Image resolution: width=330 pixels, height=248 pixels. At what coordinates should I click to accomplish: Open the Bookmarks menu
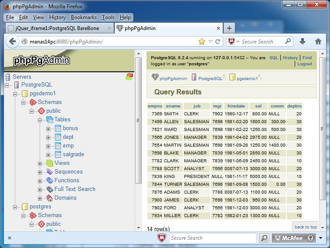[84, 17]
